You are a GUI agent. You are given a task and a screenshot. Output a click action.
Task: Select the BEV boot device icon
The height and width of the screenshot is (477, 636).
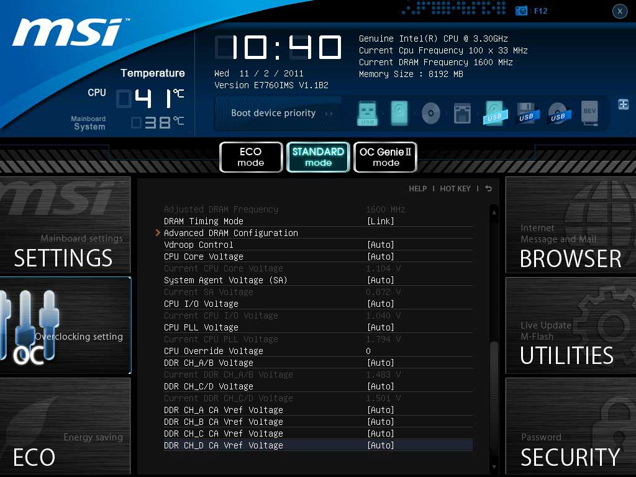pos(590,113)
